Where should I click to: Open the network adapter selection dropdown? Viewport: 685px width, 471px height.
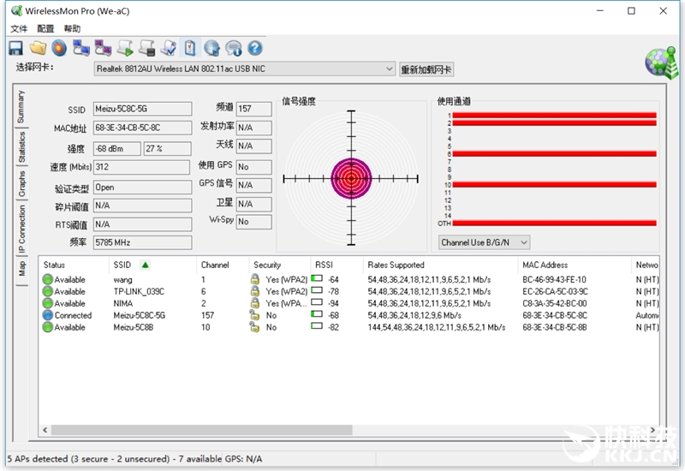[x=244, y=69]
